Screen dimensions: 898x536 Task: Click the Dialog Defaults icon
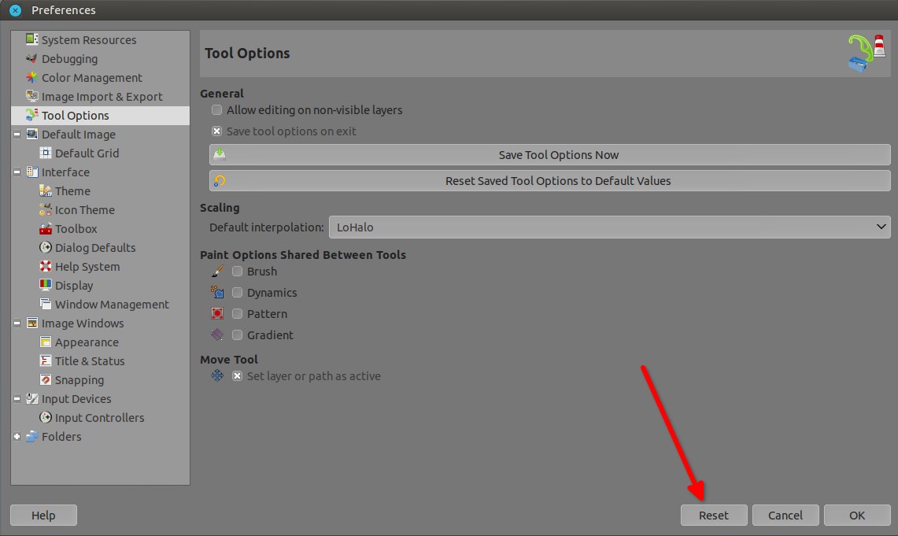pyautogui.click(x=45, y=247)
